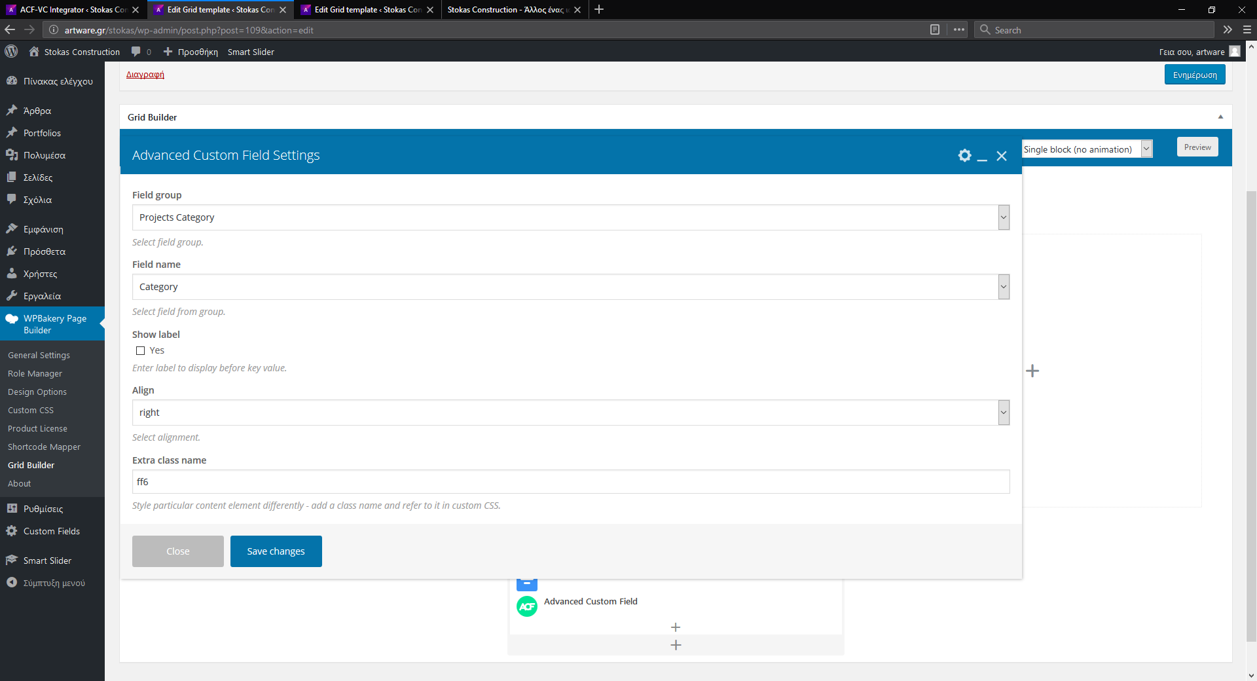
Task: Open settings gear in Advanced Custom Field dialog
Action: (964, 155)
